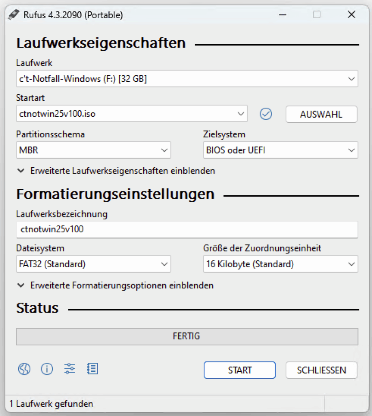372x416 pixels.
Task: Open the Dateisystem FAT32 dropdown
Action: tap(94, 264)
